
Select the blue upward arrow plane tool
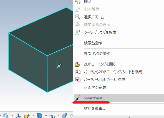[x=18, y=116]
